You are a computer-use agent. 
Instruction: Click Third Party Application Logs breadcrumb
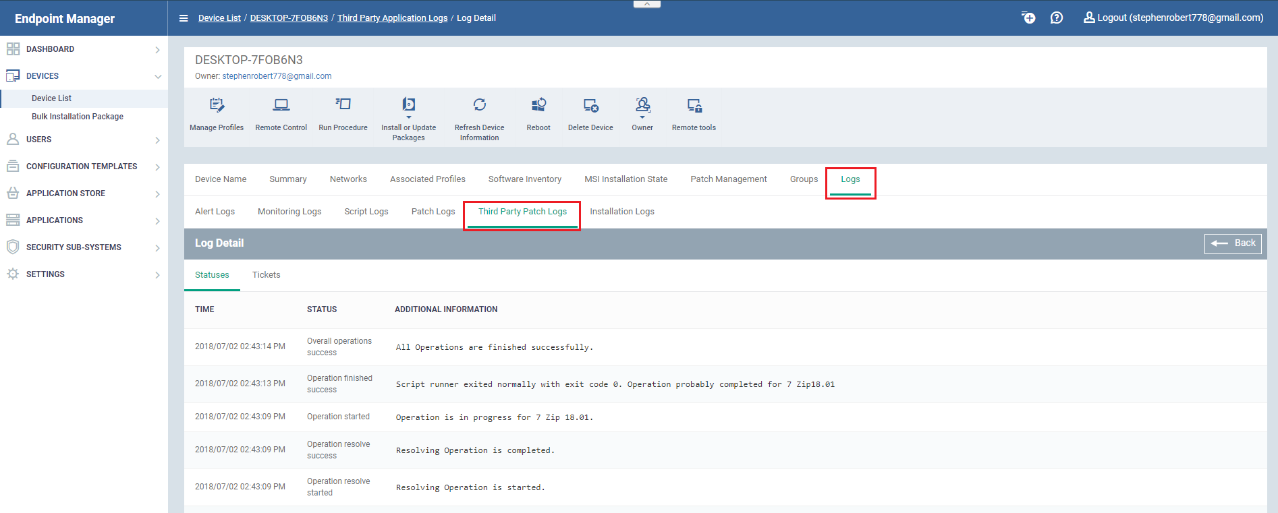392,18
